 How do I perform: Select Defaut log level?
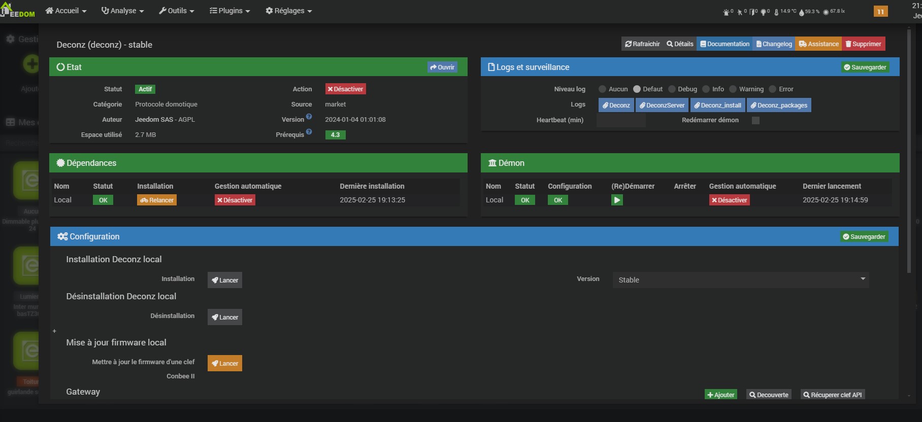point(637,89)
